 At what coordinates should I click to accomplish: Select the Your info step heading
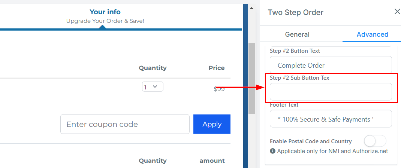pyautogui.click(x=105, y=12)
